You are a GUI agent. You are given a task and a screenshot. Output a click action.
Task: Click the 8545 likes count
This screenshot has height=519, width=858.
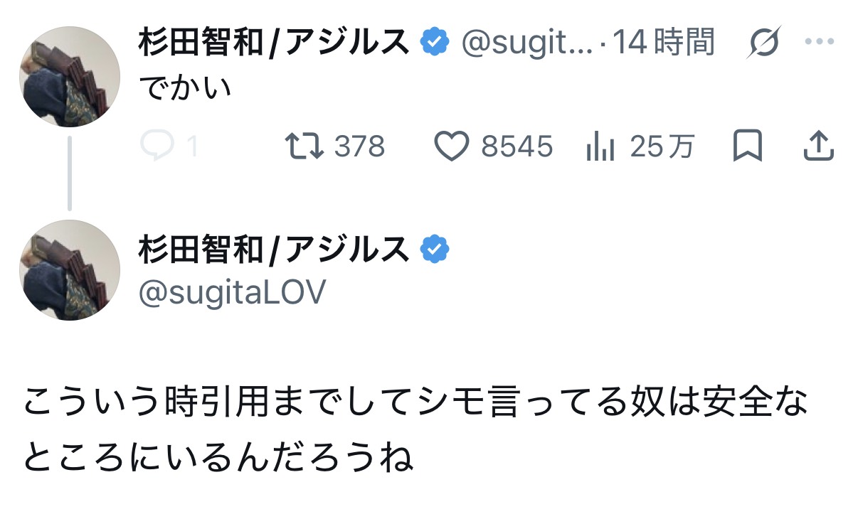pos(517,147)
